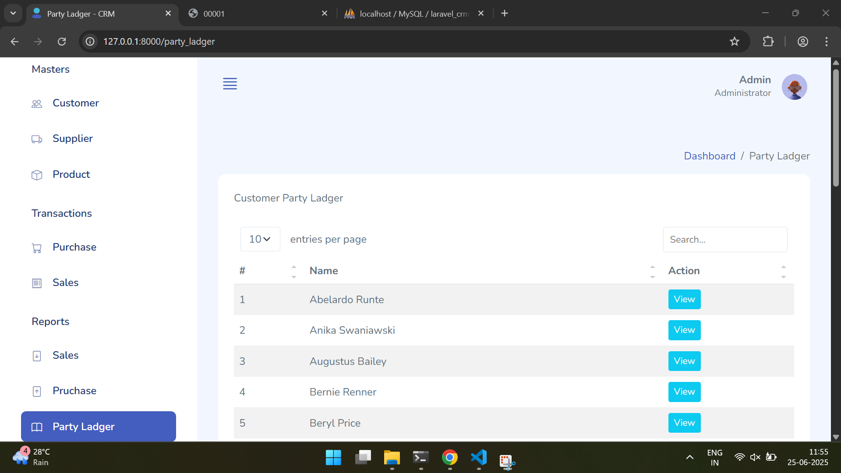The height and width of the screenshot is (473, 841).
Task: Click the address bar URL
Action: (159, 42)
